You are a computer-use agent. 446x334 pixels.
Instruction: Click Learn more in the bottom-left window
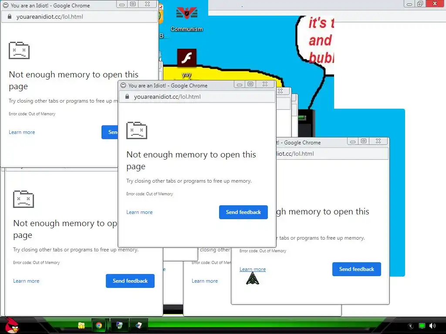tap(26, 281)
